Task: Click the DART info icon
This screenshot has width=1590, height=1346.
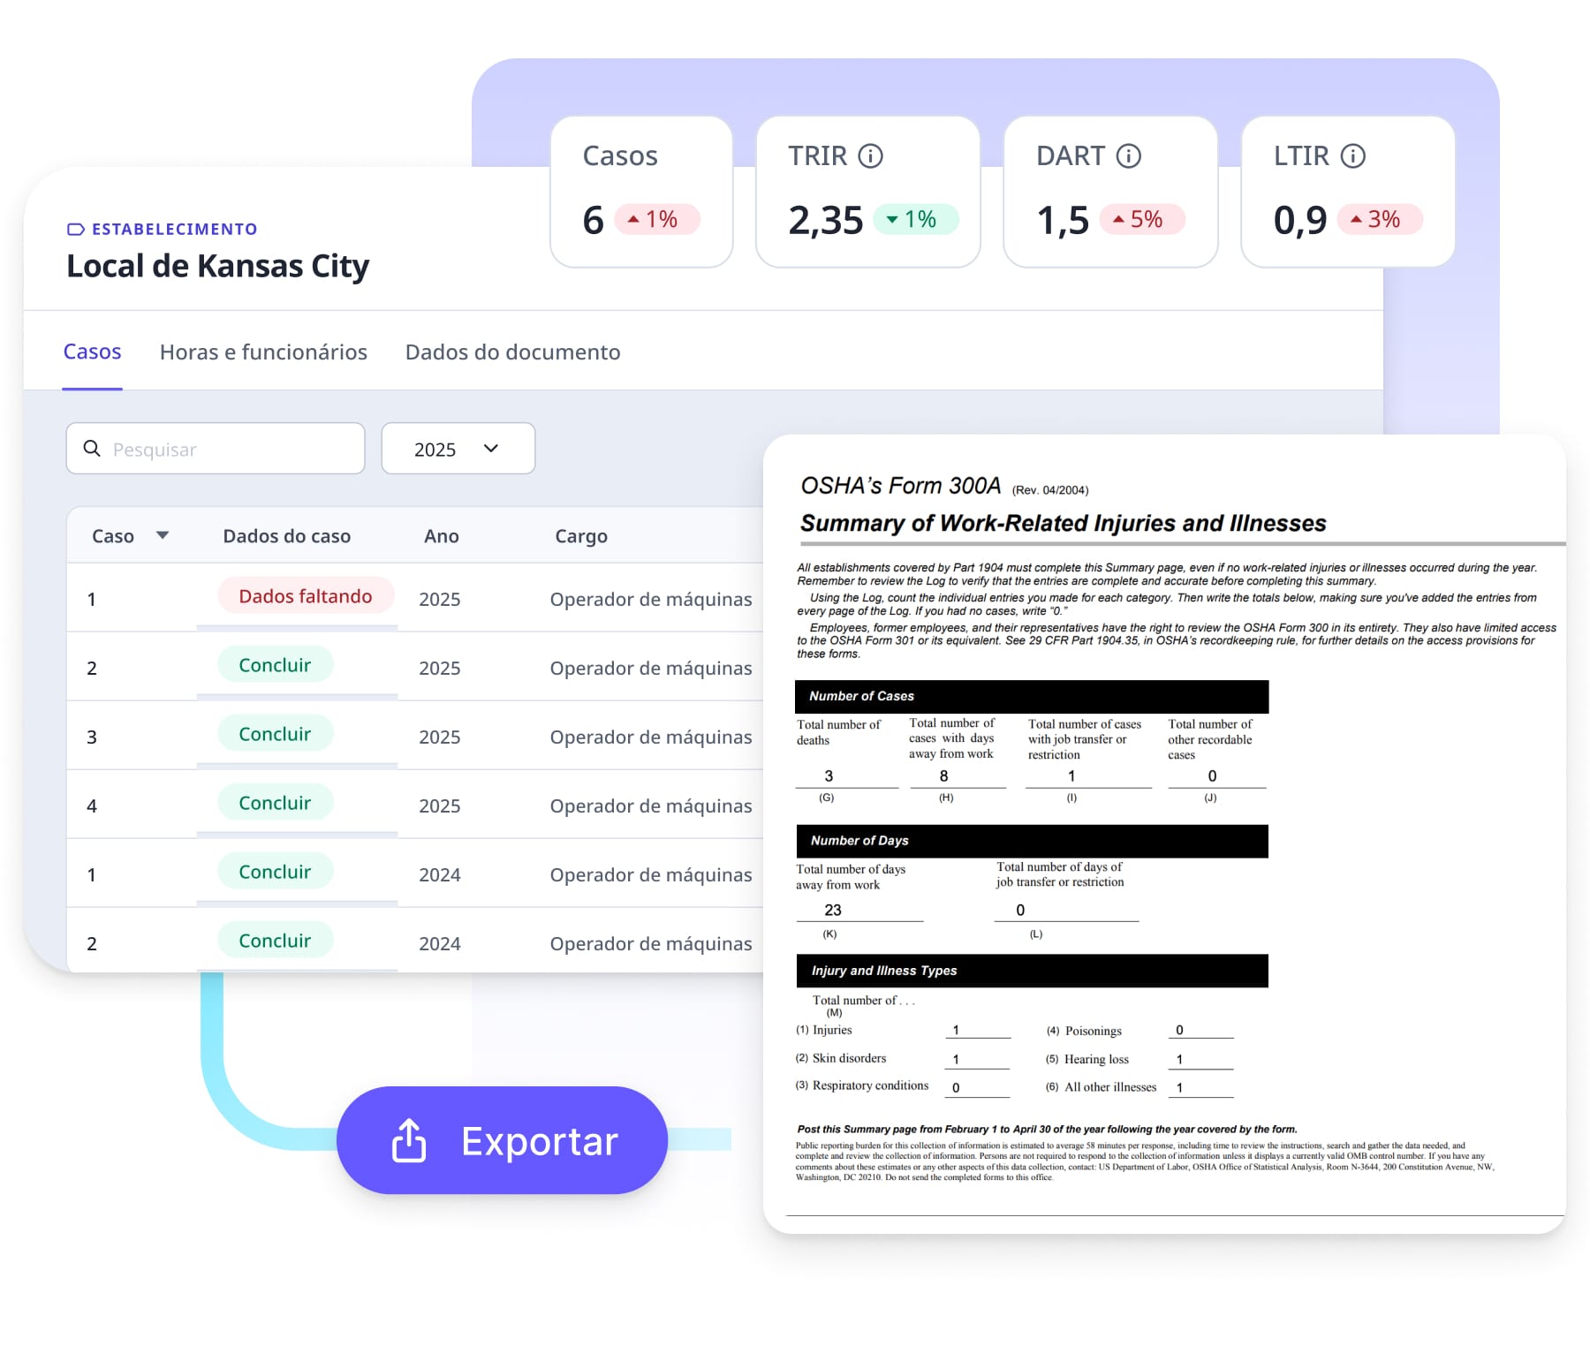Action: (x=1128, y=156)
